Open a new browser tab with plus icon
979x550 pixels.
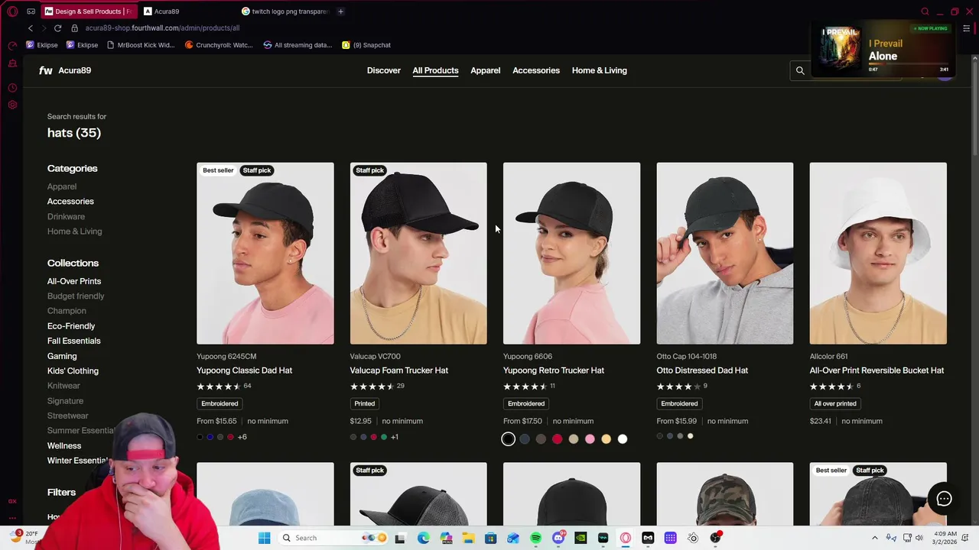tap(340, 11)
